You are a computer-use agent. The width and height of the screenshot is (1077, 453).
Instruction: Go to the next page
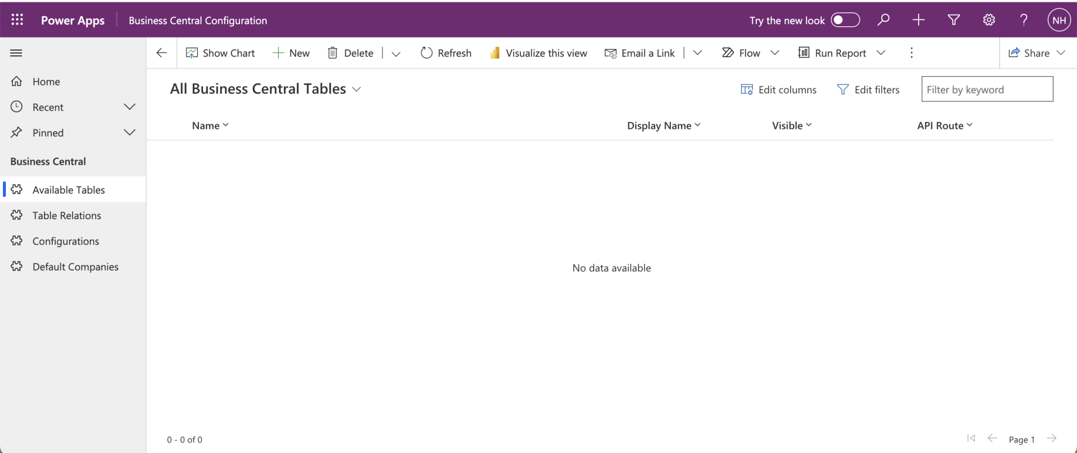point(1052,438)
